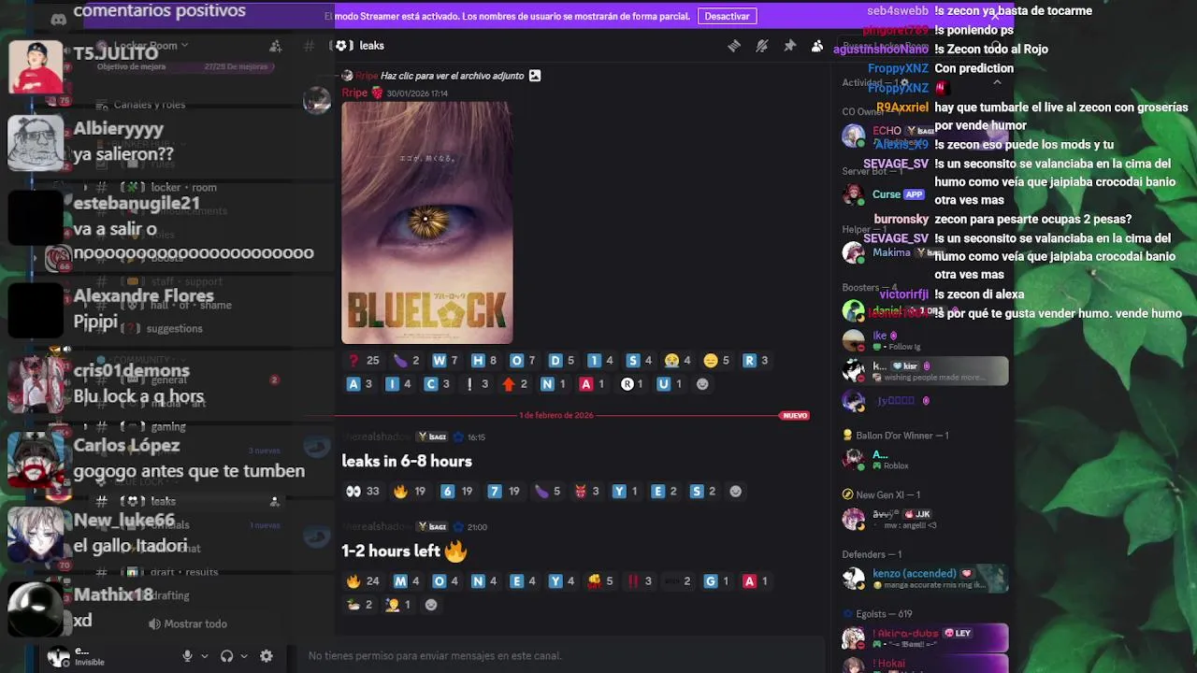Open the threads icon in channel header
The height and width of the screenshot is (673, 1197).
(x=734, y=46)
